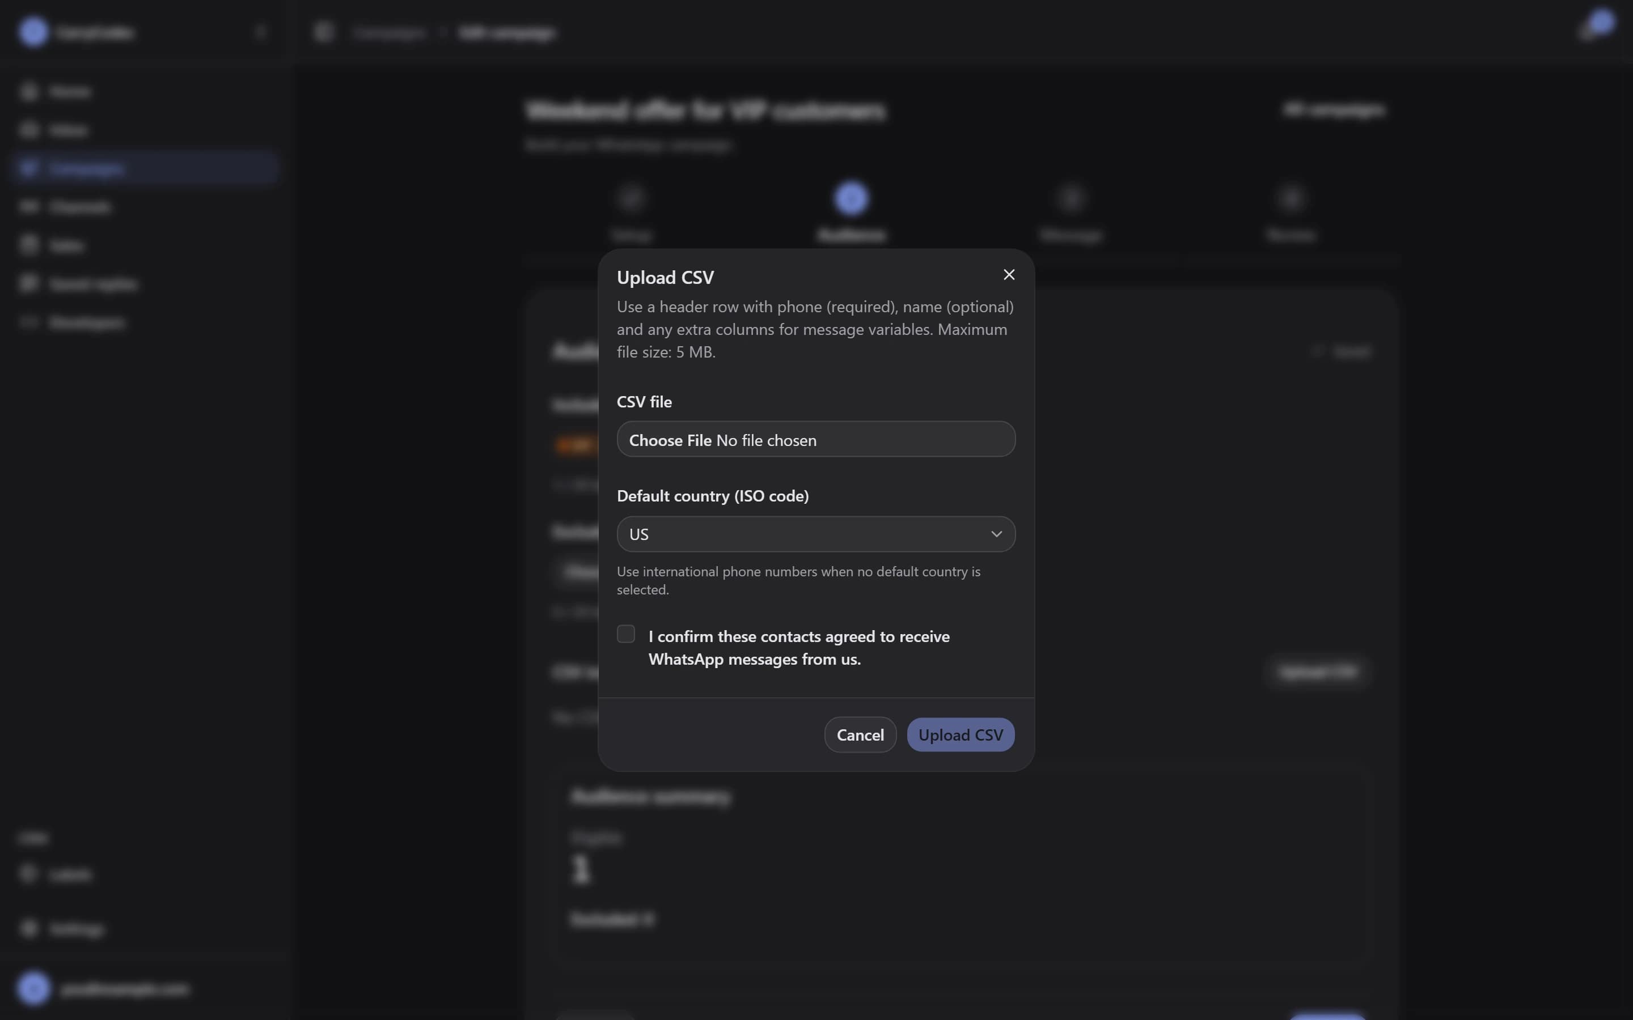The width and height of the screenshot is (1633, 1020).
Task: Click the "CSV file" field label
Action: pyautogui.click(x=644, y=402)
